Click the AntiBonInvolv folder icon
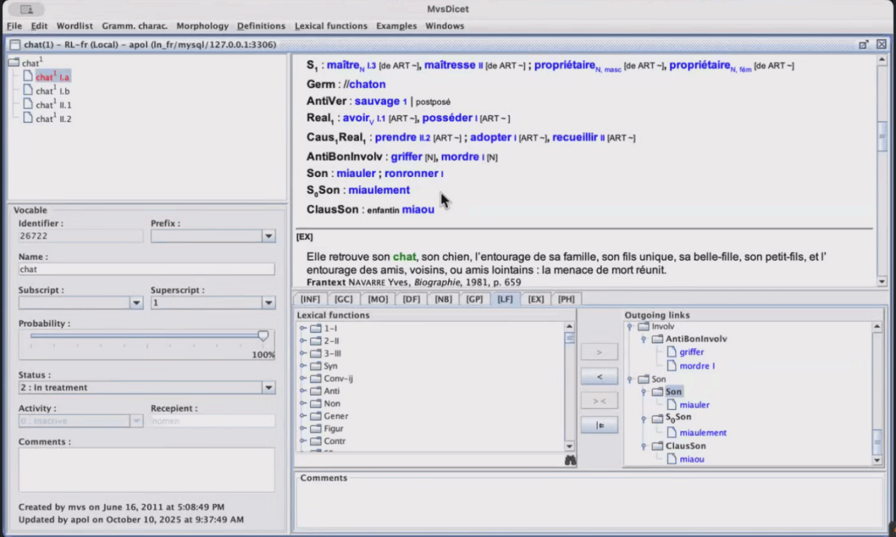This screenshot has width=896, height=537. [657, 339]
